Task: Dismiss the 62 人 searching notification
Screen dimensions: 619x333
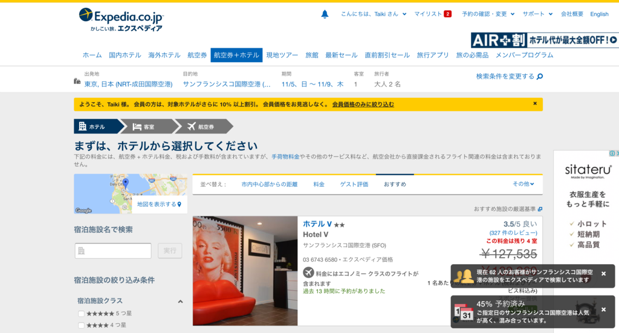Action: click(604, 273)
